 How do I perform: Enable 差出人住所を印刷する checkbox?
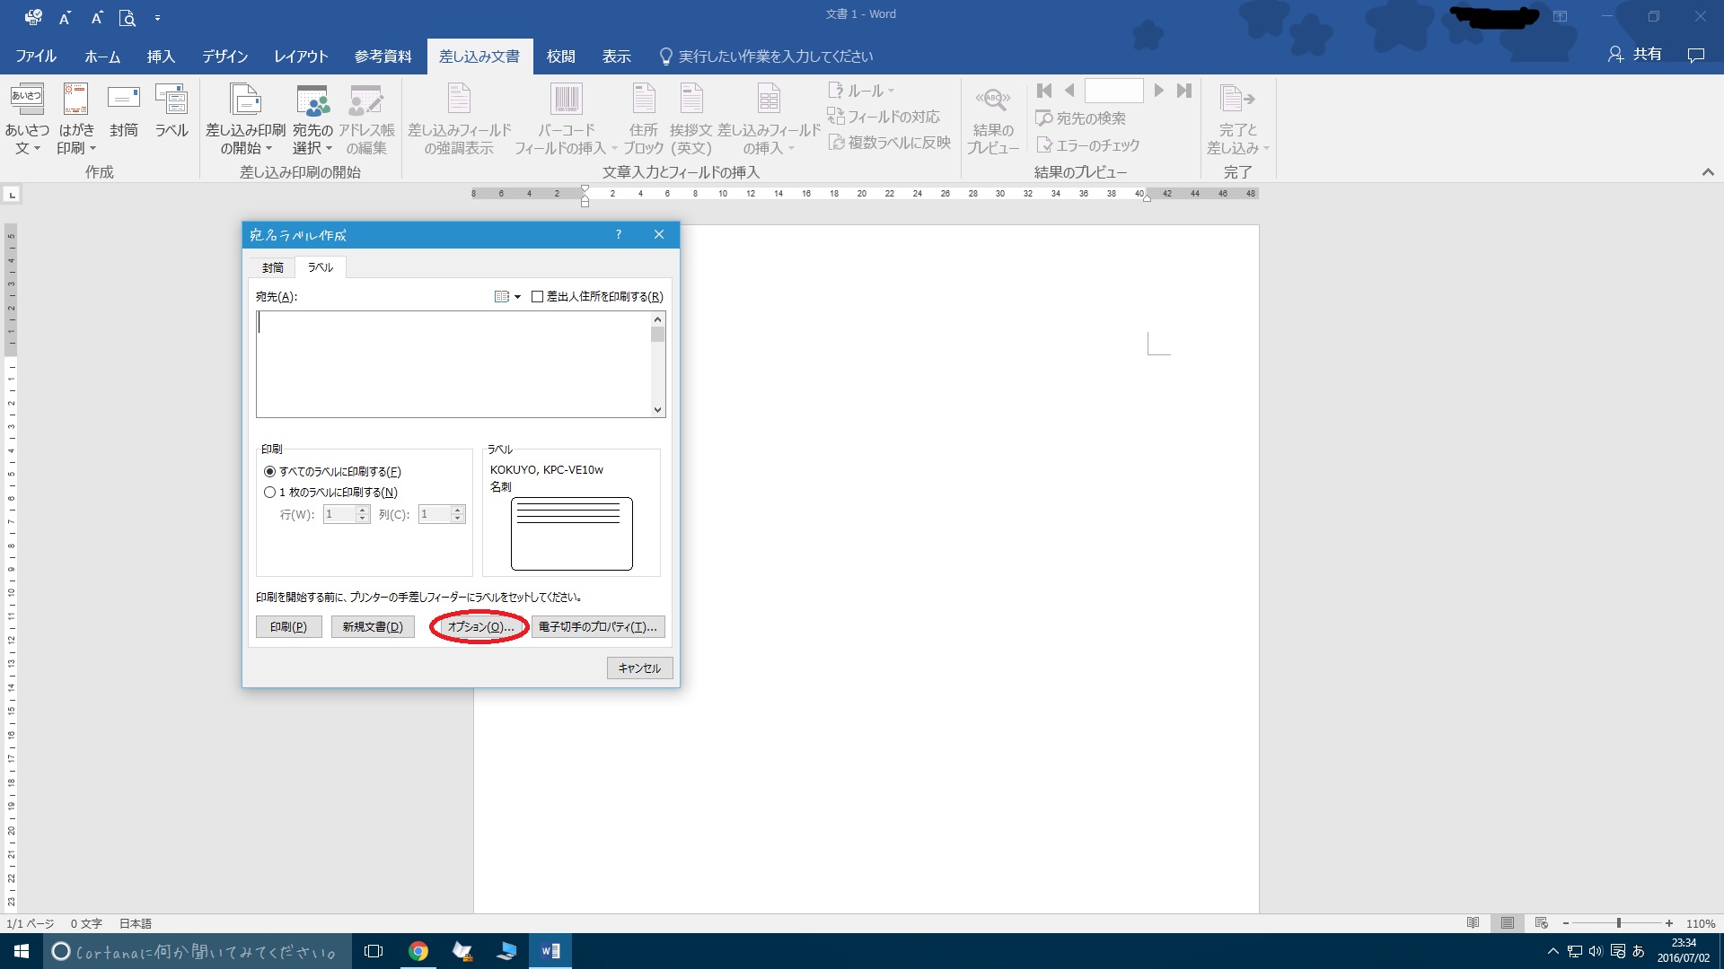click(537, 297)
